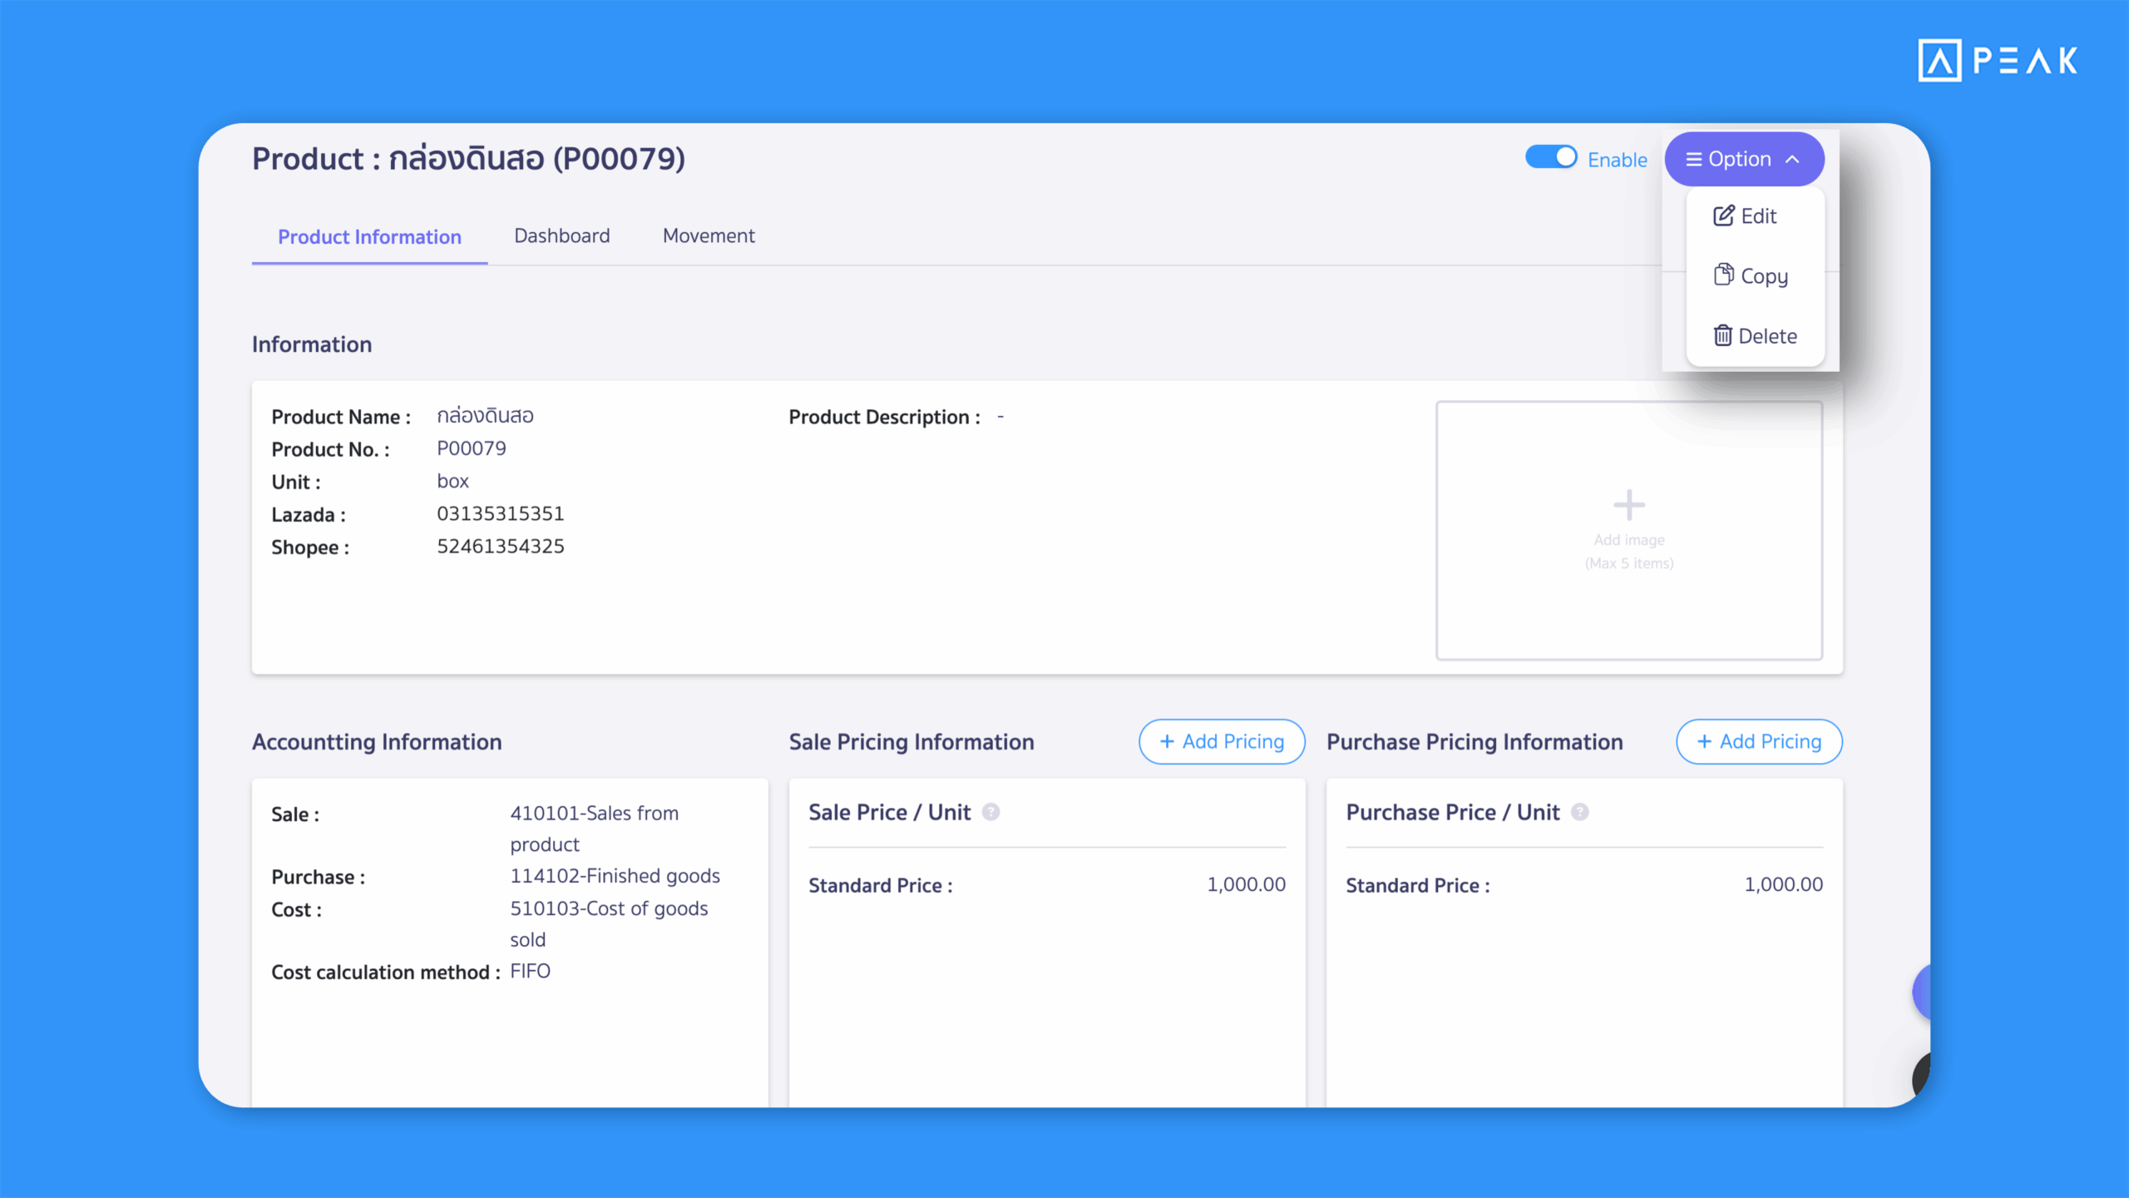The height and width of the screenshot is (1198, 2129).
Task: Click the duplicate-pages Copy icon
Action: click(x=1723, y=275)
